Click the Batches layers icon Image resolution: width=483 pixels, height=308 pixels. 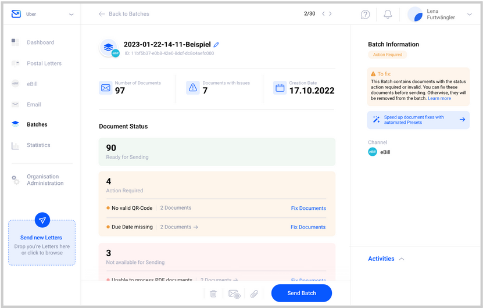(15, 124)
